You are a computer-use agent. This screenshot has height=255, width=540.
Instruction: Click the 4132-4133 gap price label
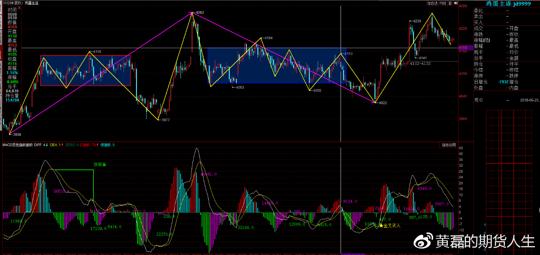click(x=420, y=63)
